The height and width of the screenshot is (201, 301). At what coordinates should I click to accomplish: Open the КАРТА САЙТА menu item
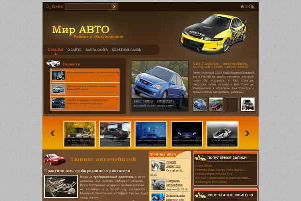[96, 50]
